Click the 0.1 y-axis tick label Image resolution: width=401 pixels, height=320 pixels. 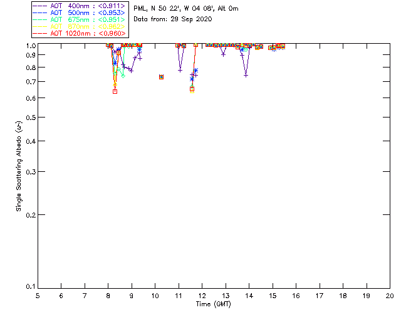click(31, 287)
